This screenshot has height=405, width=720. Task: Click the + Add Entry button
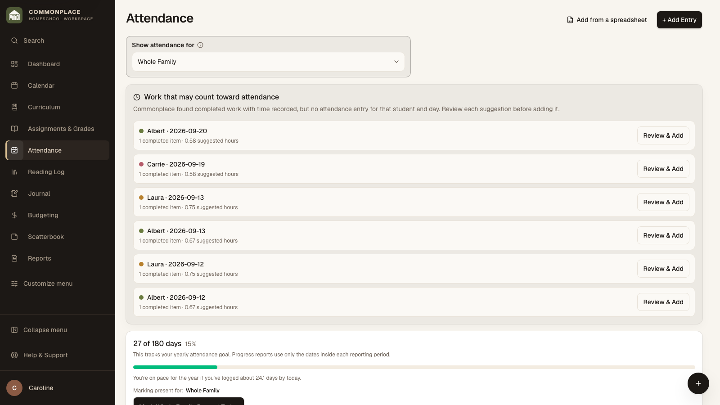point(679,20)
